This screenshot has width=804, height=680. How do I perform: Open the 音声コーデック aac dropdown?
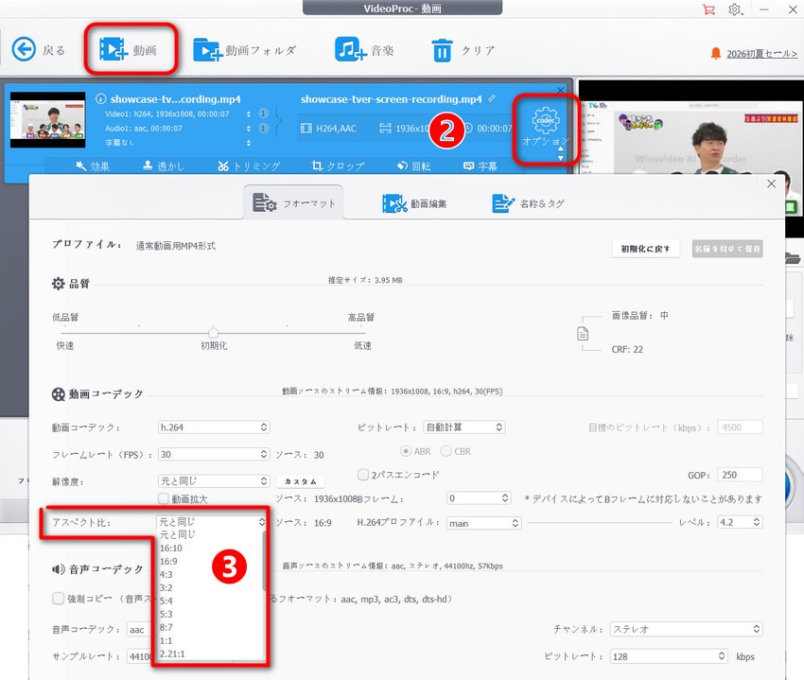point(140,630)
